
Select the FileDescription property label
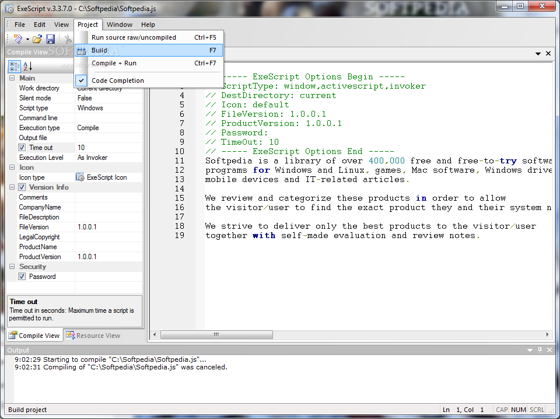coord(39,217)
